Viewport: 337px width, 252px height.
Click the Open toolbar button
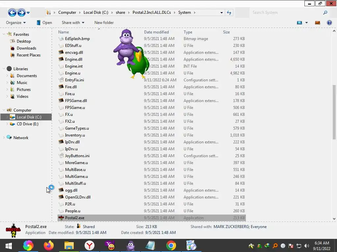click(44, 23)
